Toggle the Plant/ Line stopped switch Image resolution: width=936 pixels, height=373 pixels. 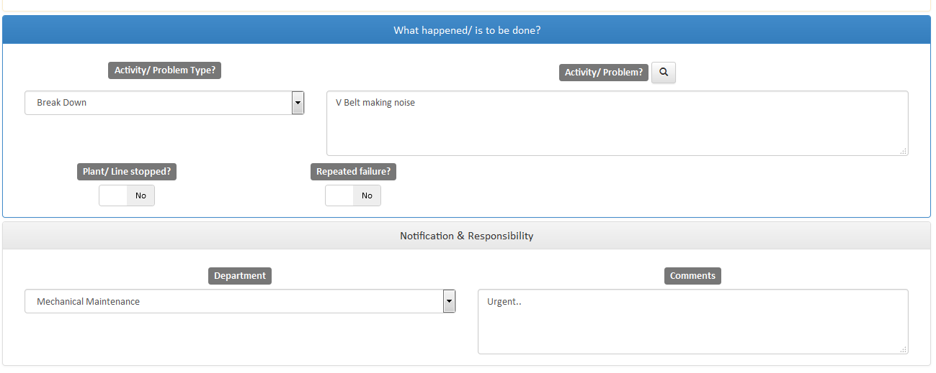(x=127, y=195)
